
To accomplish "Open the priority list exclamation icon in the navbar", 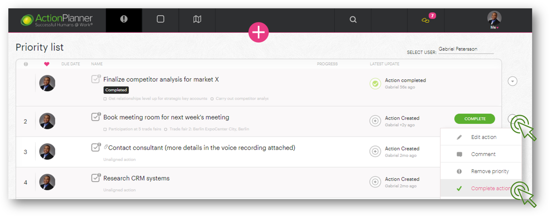I will point(124,19).
